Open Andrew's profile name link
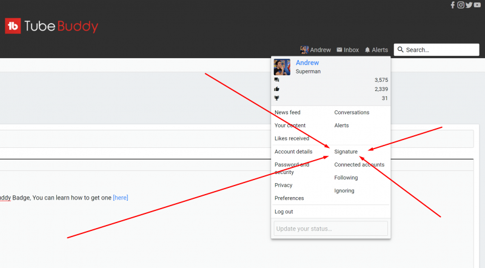 point(307,62)
